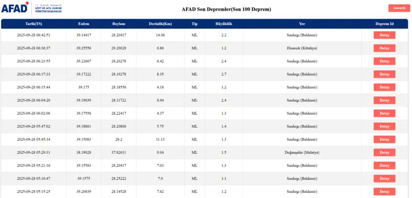The image size is (412, 198).
Task: Click depth value 8.35
Action: [160, 74]
